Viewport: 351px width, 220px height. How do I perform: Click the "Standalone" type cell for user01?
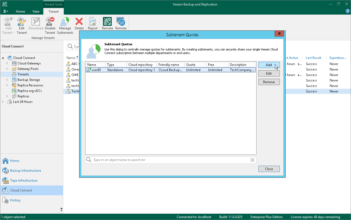(x=115, y=70)
